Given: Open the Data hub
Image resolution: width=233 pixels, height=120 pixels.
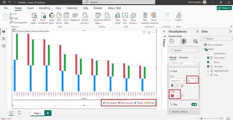Looking at the screenshot, I should point(51,18).
